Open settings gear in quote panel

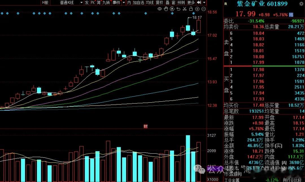301,4
